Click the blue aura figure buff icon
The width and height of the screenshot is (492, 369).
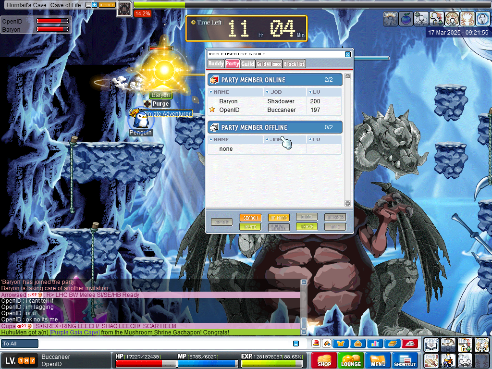click(482, 19)
